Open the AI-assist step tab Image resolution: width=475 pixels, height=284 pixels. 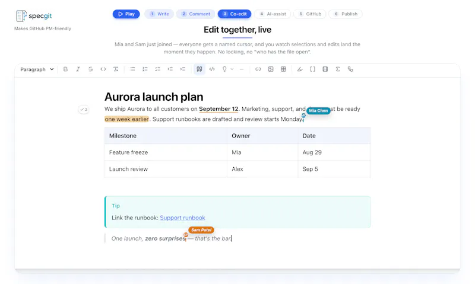(273, 14)
